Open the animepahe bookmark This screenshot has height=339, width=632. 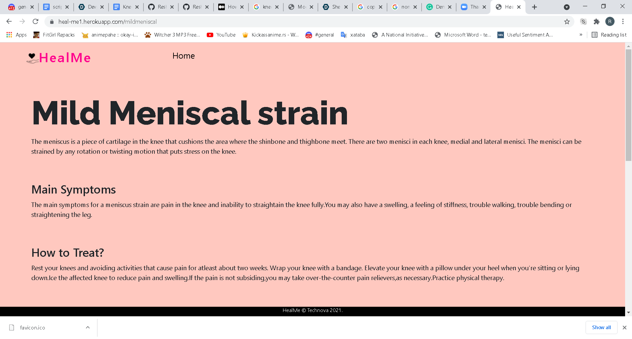pos(110,35)
